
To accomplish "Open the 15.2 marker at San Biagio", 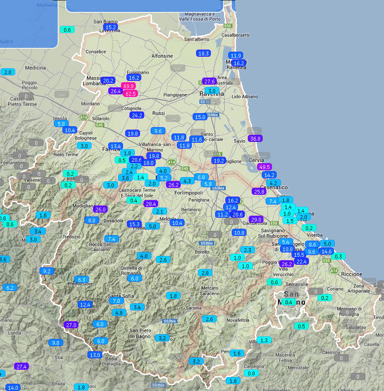I will click(x=110, y=28).
